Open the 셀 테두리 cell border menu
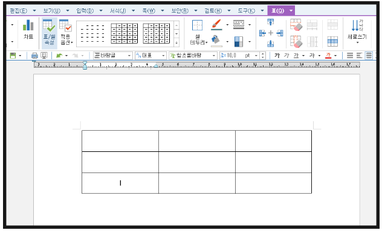 point(198,33)
